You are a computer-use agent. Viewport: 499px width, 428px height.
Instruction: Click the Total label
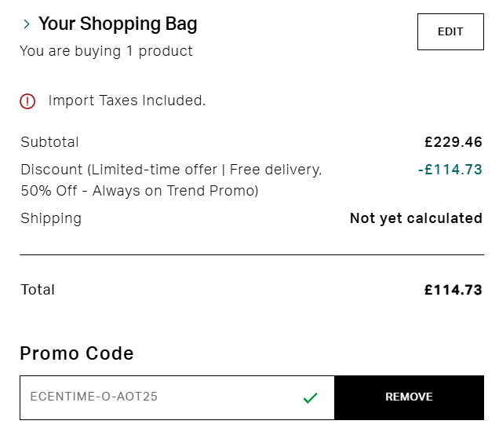click(38, 290)
